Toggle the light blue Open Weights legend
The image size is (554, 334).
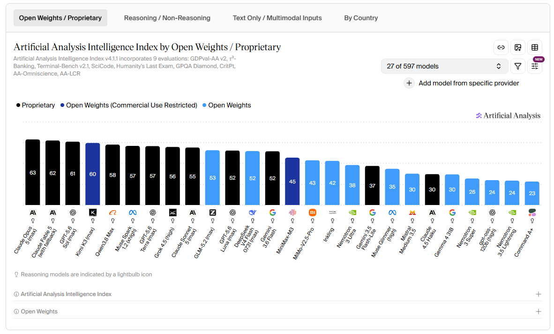pyautogui.click(x=226, y=106)
